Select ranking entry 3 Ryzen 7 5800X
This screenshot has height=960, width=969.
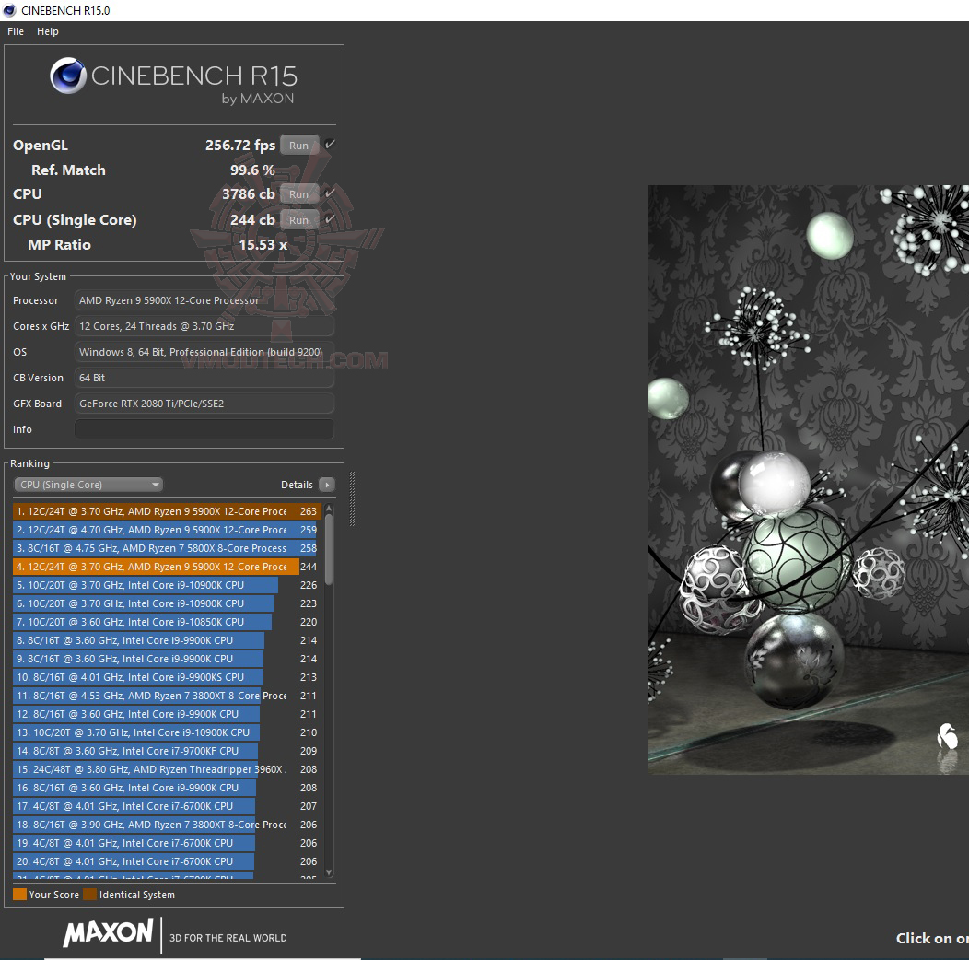click(166, 548)
